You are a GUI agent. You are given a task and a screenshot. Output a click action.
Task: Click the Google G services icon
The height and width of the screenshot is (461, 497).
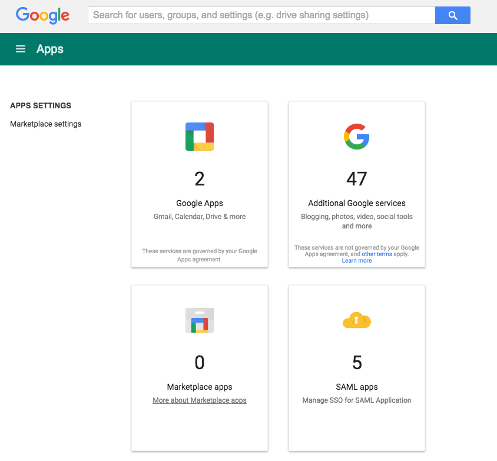coord(357,137)
